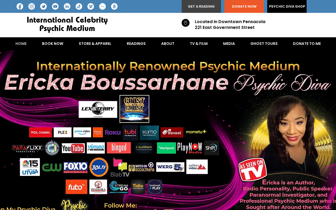Open the Instagram social icon
336x210 pixels.
coord(31,7)
